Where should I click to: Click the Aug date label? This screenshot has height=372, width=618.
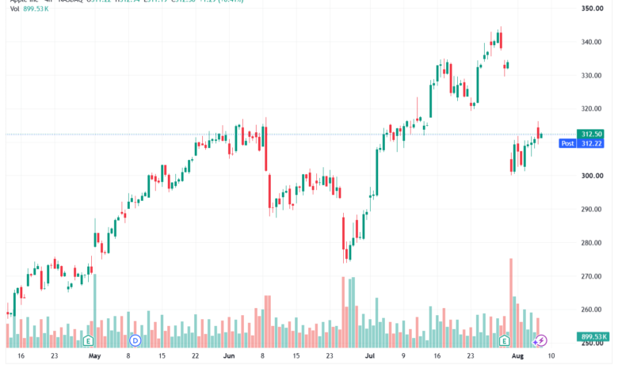click(x=517, y=356)
